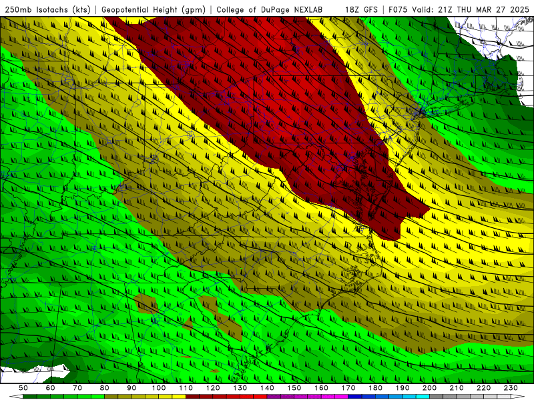Click the 150 label on the color scale

click(294, 388)
